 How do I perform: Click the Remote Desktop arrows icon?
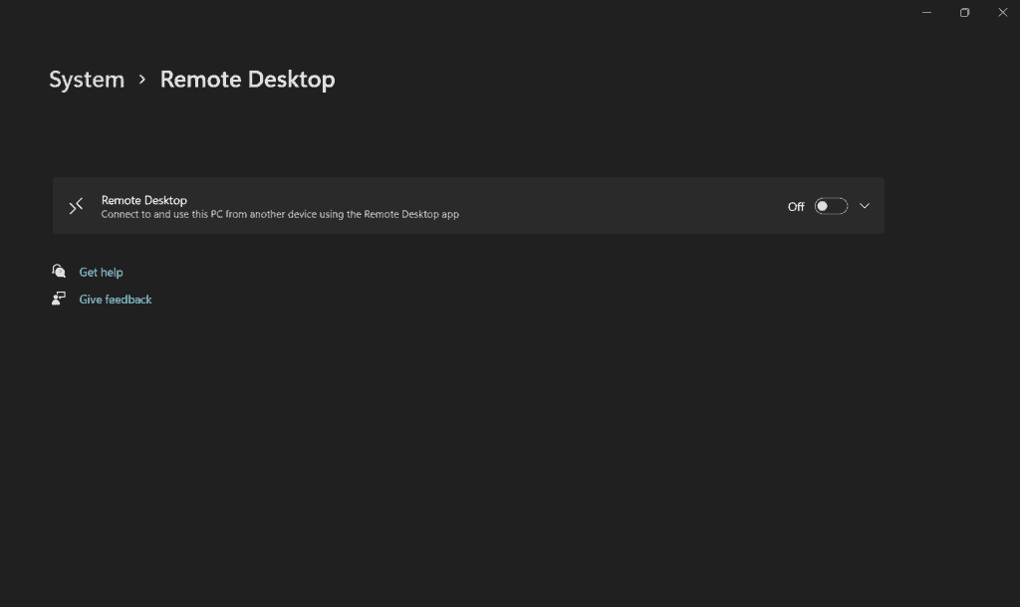tap(76, 206)
